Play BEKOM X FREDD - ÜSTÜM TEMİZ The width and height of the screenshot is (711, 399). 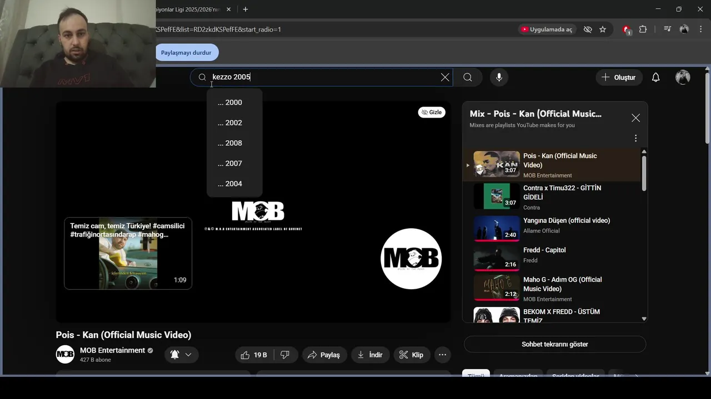coord(552,314)
